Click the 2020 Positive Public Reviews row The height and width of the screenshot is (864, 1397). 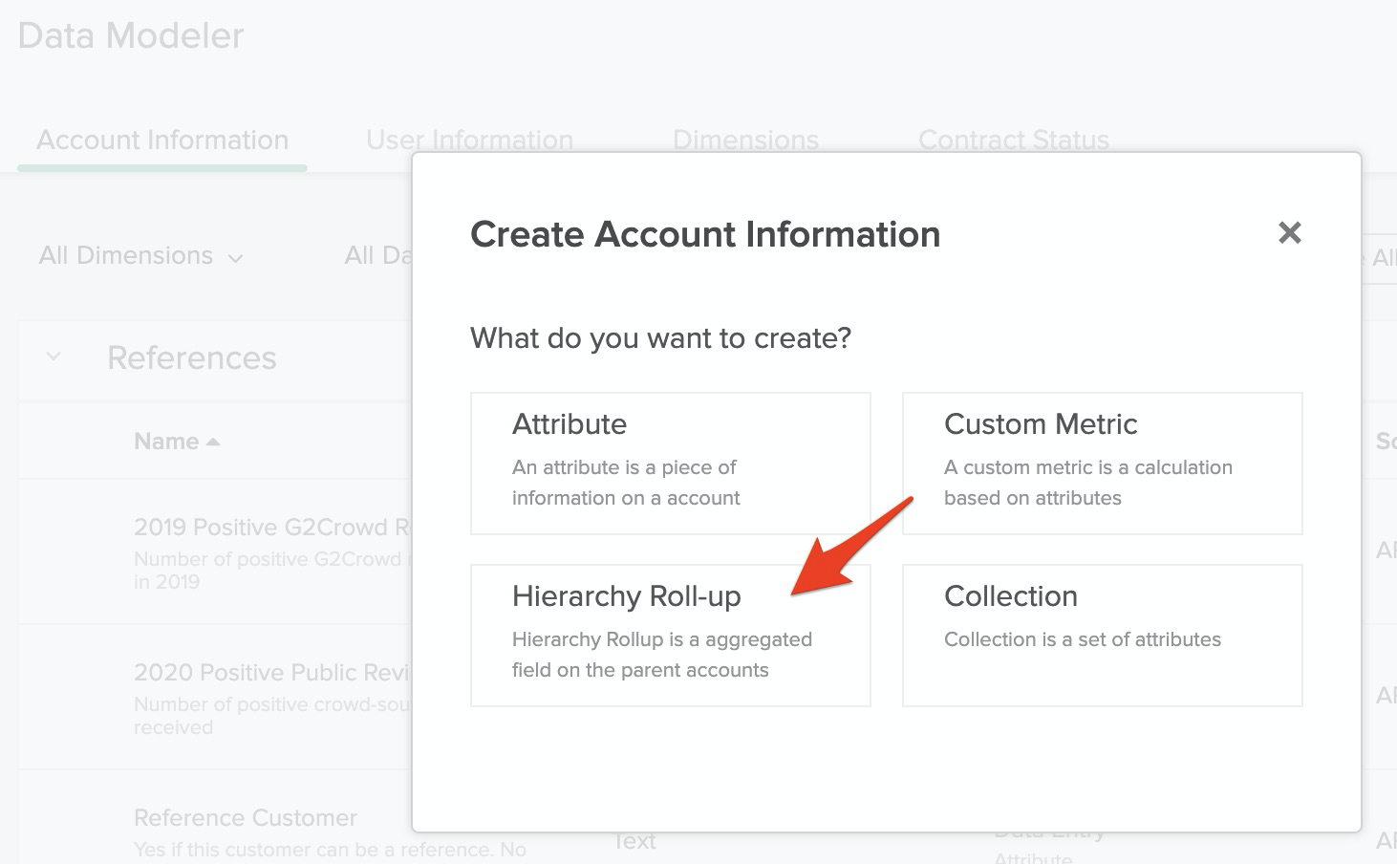272,673
